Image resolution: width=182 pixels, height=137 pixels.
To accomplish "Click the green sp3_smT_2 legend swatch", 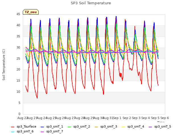I will 69,127.
